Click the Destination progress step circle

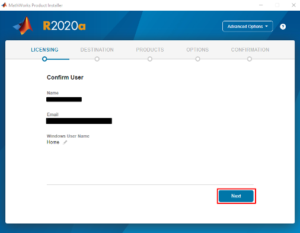click(97, 59)
